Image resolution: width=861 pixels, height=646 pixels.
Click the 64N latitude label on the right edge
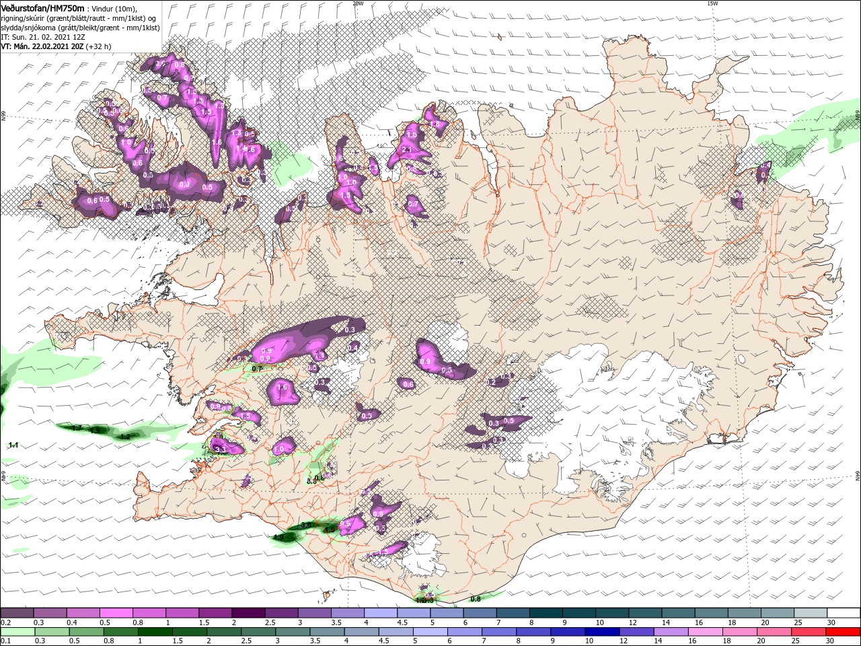point(858,476)
